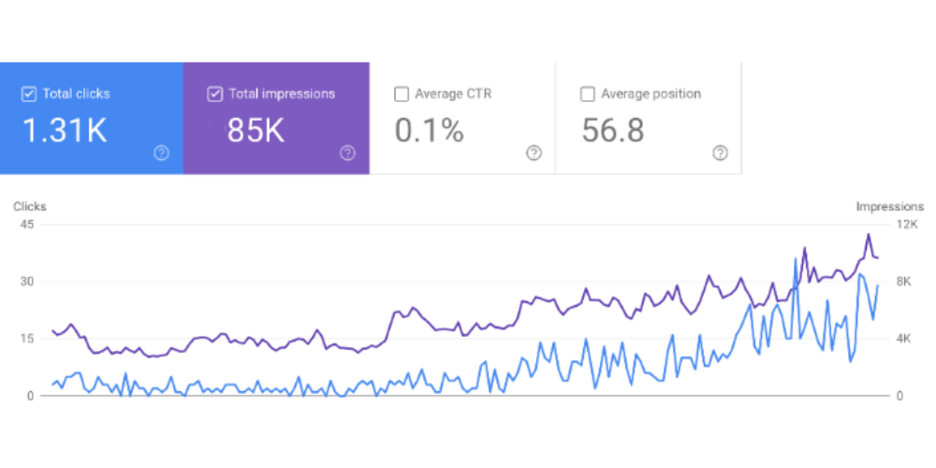
Task: Click the highest peak of the purple impressions line
Action: point(868,235)
